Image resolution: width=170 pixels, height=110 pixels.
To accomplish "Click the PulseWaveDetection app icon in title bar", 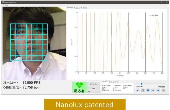I will coord(3,2).
